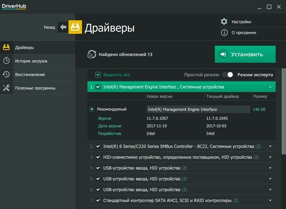Click the Новая версия column header
The width and height of the screenshot is (286, 209).
click(160, 96)
